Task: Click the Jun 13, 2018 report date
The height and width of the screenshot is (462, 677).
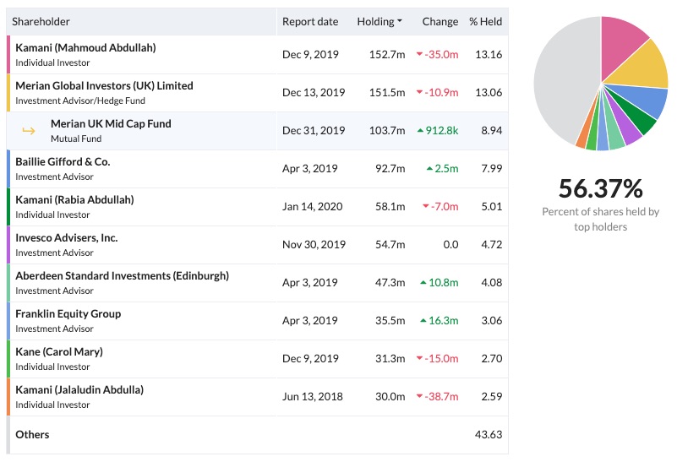Action: click(312, 396)
